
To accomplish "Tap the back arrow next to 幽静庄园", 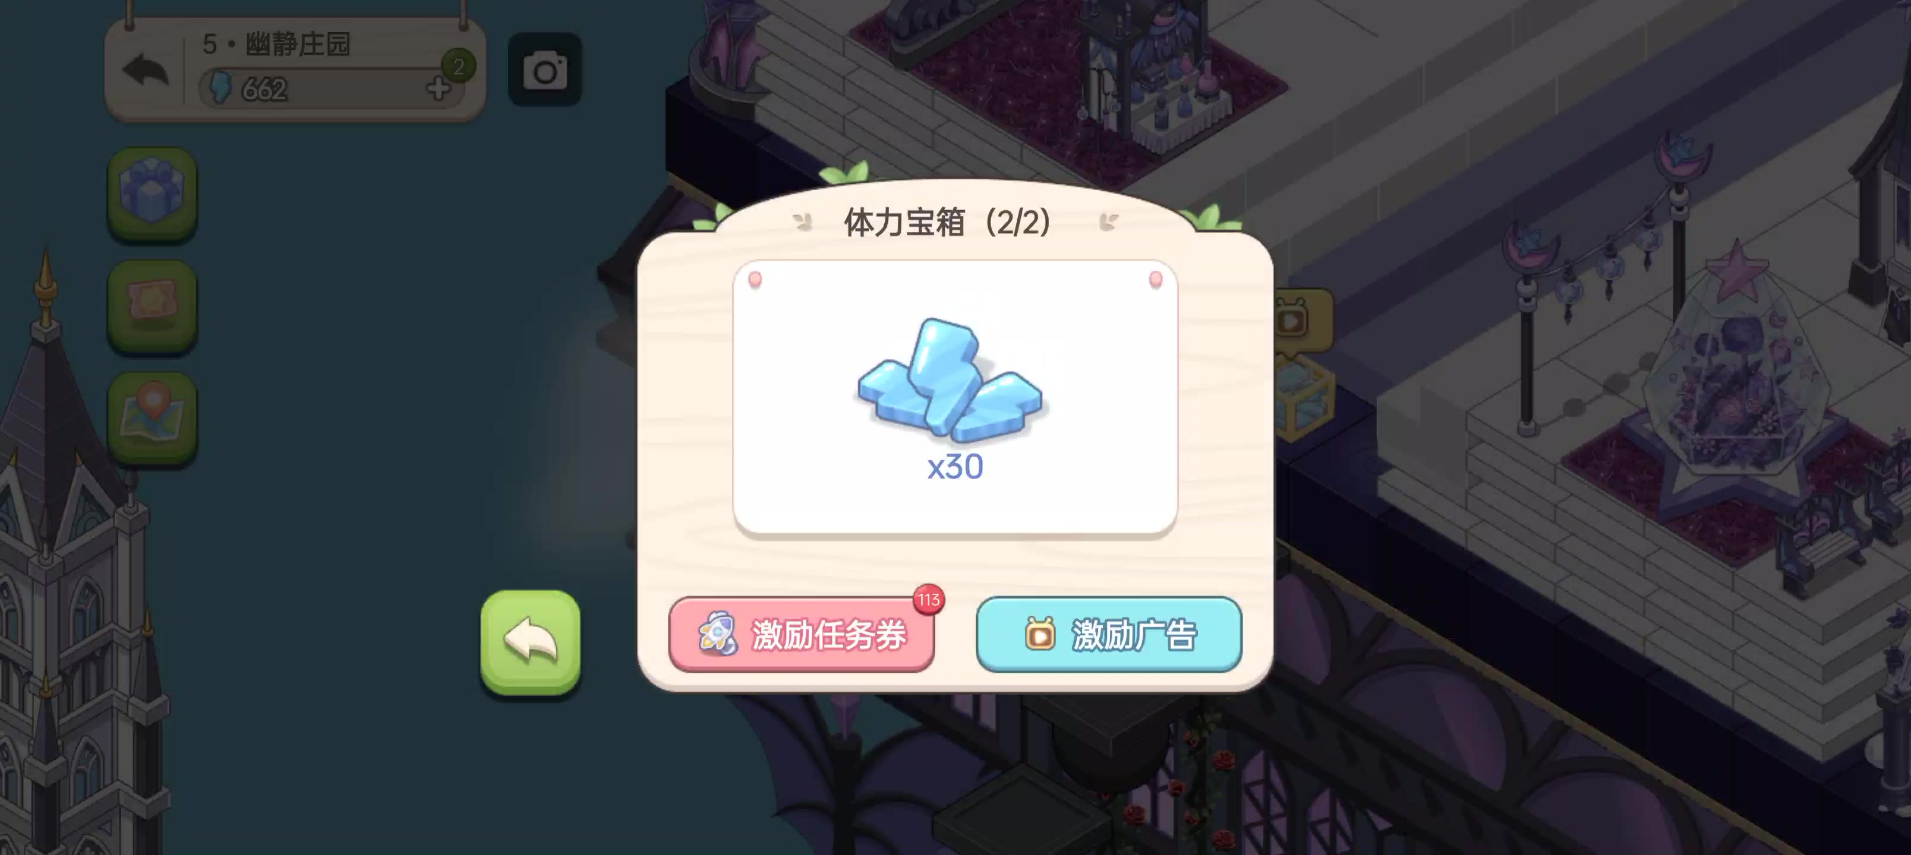I will pos(146,71).
